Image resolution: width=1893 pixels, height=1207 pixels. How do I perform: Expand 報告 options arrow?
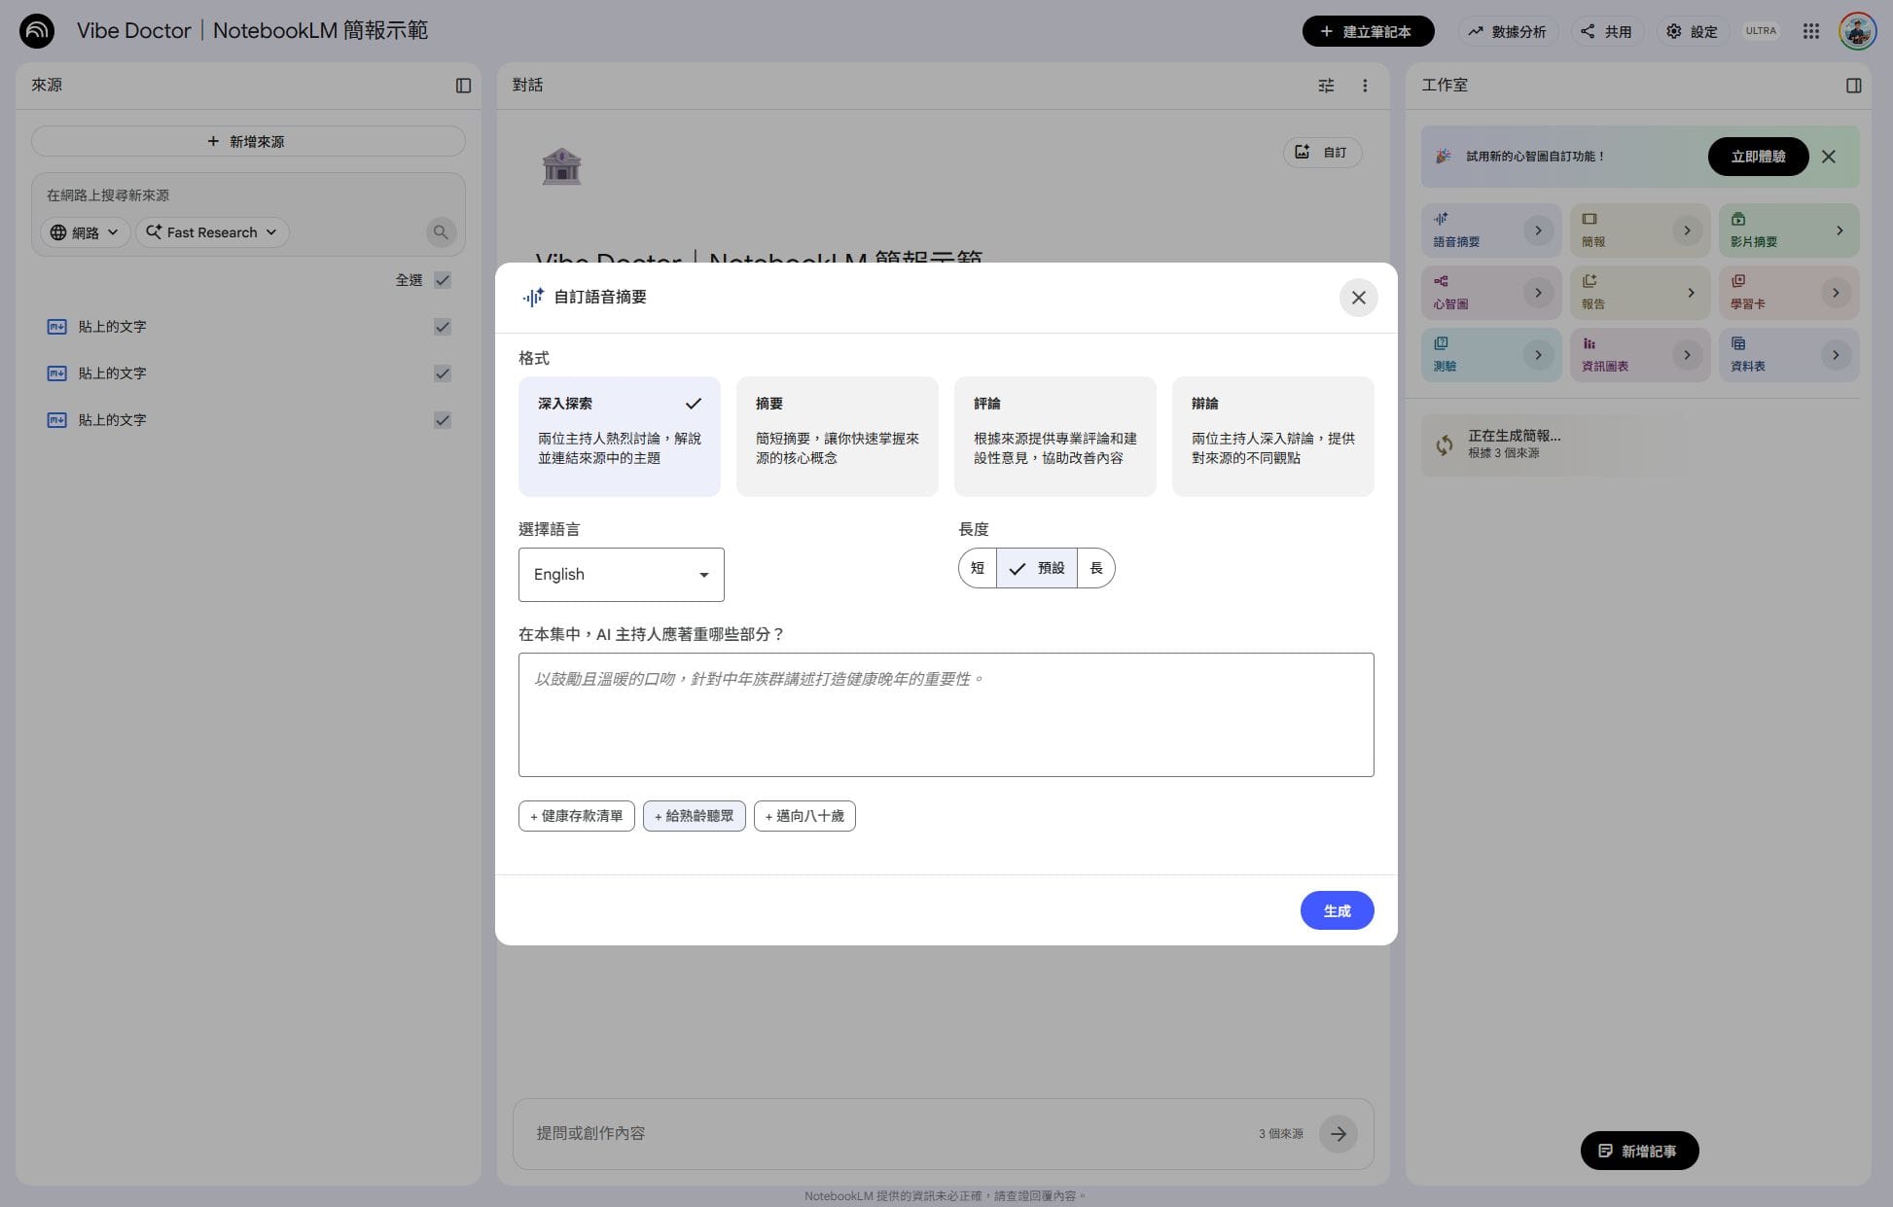[1691, 293]
